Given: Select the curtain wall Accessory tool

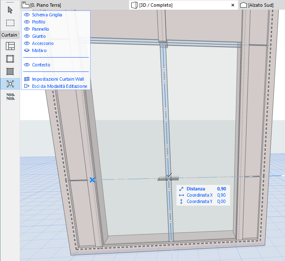Looking at the screenshot, I should (x=10, y=96).
